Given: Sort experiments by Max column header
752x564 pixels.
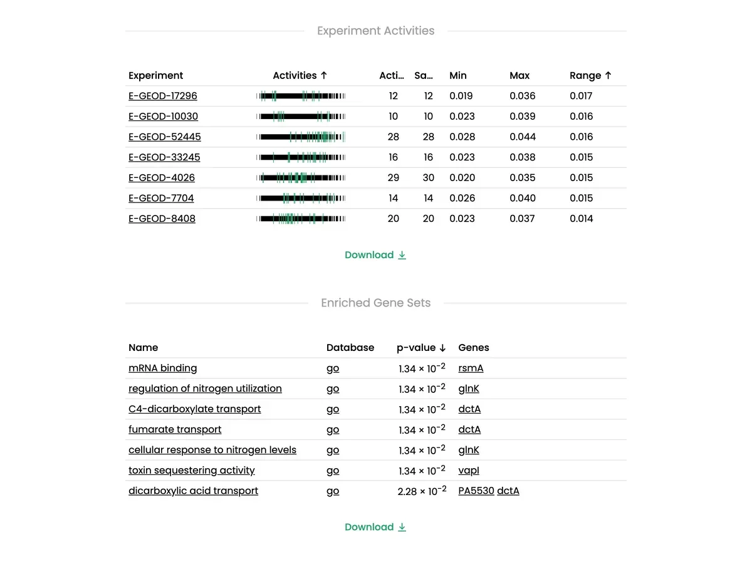Looking at the screenshot, I should click(x=520, y=75).
